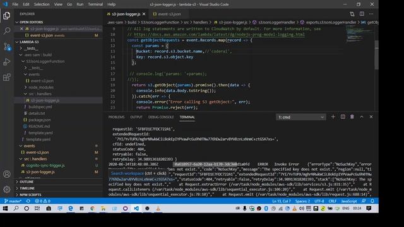Click the handlers breadcrumb segment

point(201,23)
